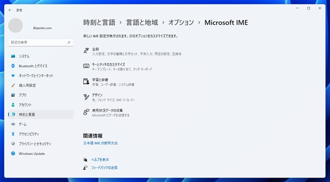The height and width of the screenshot is (182, 330).
Task: Click the 学習と辞書 dictionary icon
Action: [x=86, y=81]
